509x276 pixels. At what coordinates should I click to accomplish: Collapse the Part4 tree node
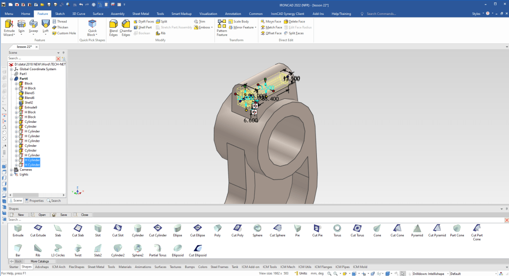11,79
